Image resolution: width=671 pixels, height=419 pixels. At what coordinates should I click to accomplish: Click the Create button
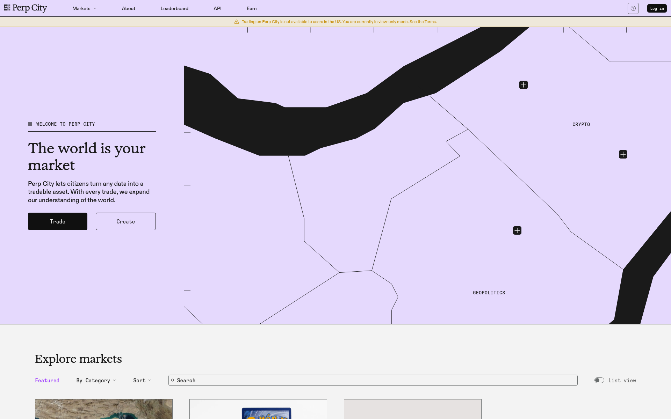coord(126,221)
